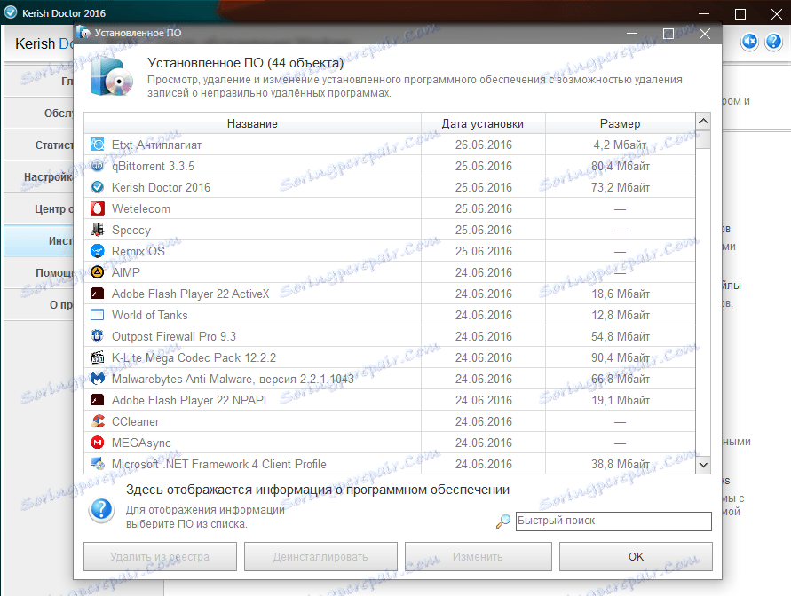Sort list by Название column header
791x596 pixels.
pos(252,123)
